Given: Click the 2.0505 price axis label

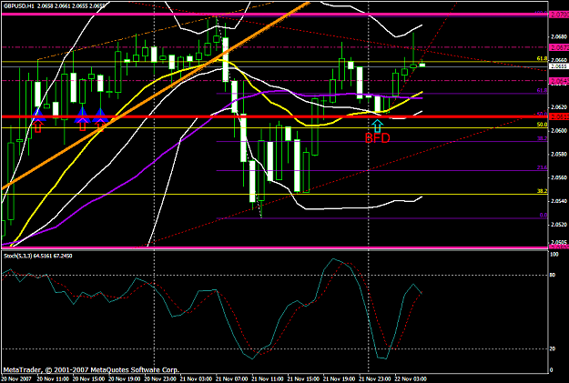Looking at the screenshot, I should [558, 242].
